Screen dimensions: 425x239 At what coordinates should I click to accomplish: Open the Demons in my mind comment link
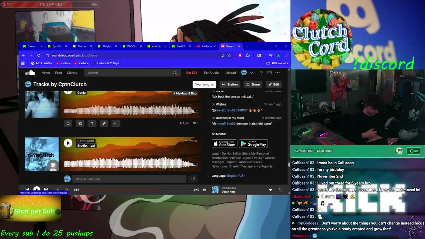coord(230,118)
